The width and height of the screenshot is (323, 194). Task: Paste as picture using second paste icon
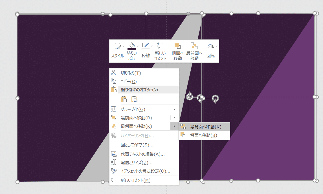(134, 99)
